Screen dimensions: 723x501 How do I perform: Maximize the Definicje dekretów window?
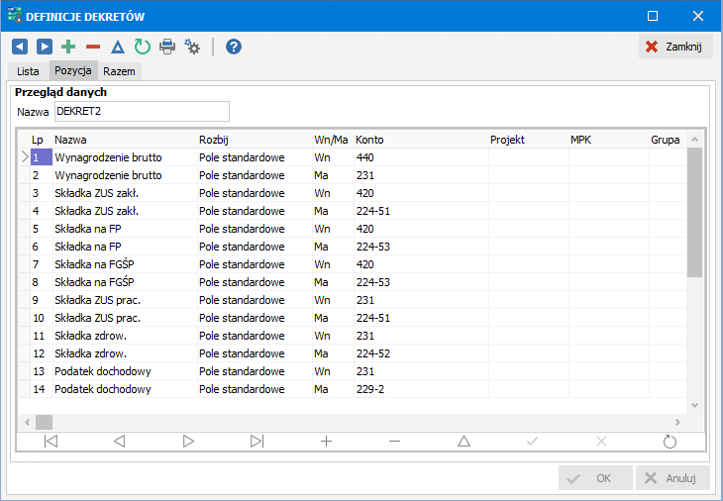(x=653, y=16)
